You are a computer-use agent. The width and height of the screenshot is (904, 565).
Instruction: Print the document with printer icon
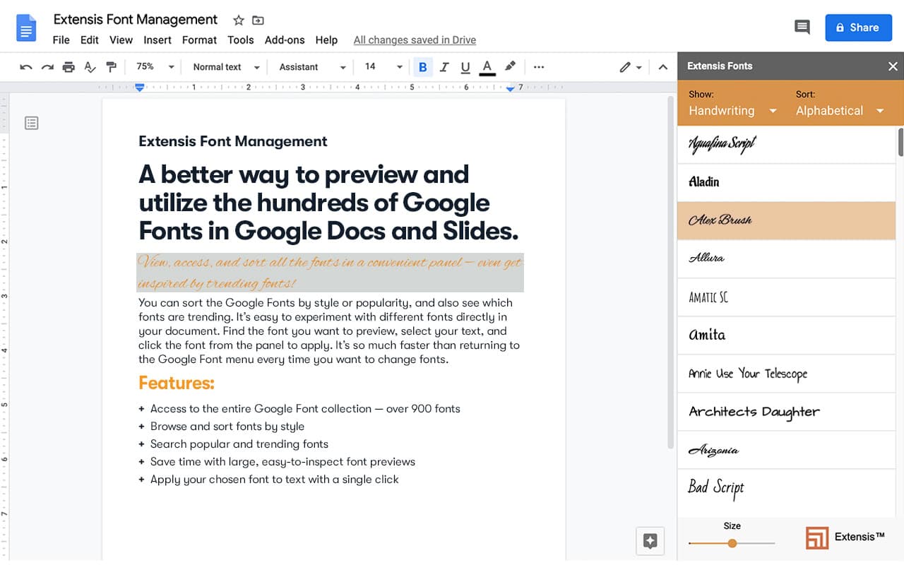(69, 67)
